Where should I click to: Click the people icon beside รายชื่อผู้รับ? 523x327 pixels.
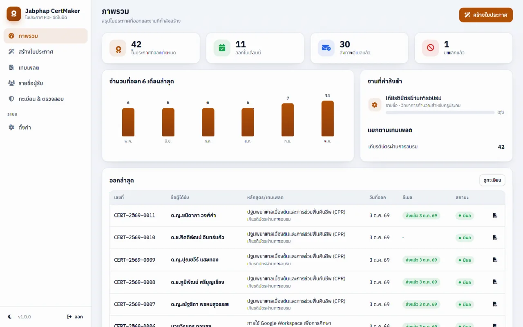pos(11,83)
